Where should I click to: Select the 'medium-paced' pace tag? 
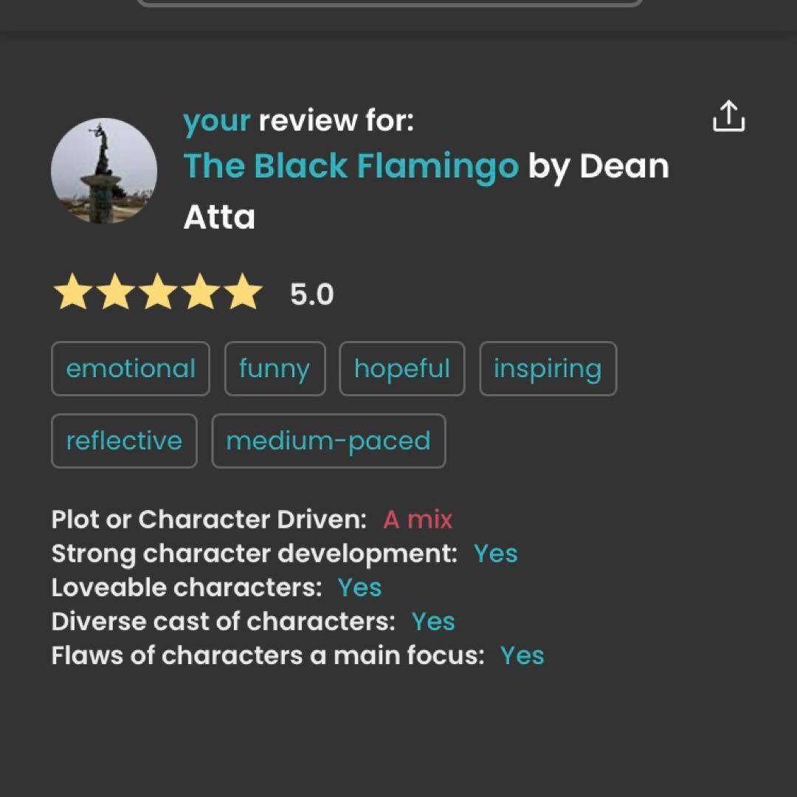tap(328, 441)
